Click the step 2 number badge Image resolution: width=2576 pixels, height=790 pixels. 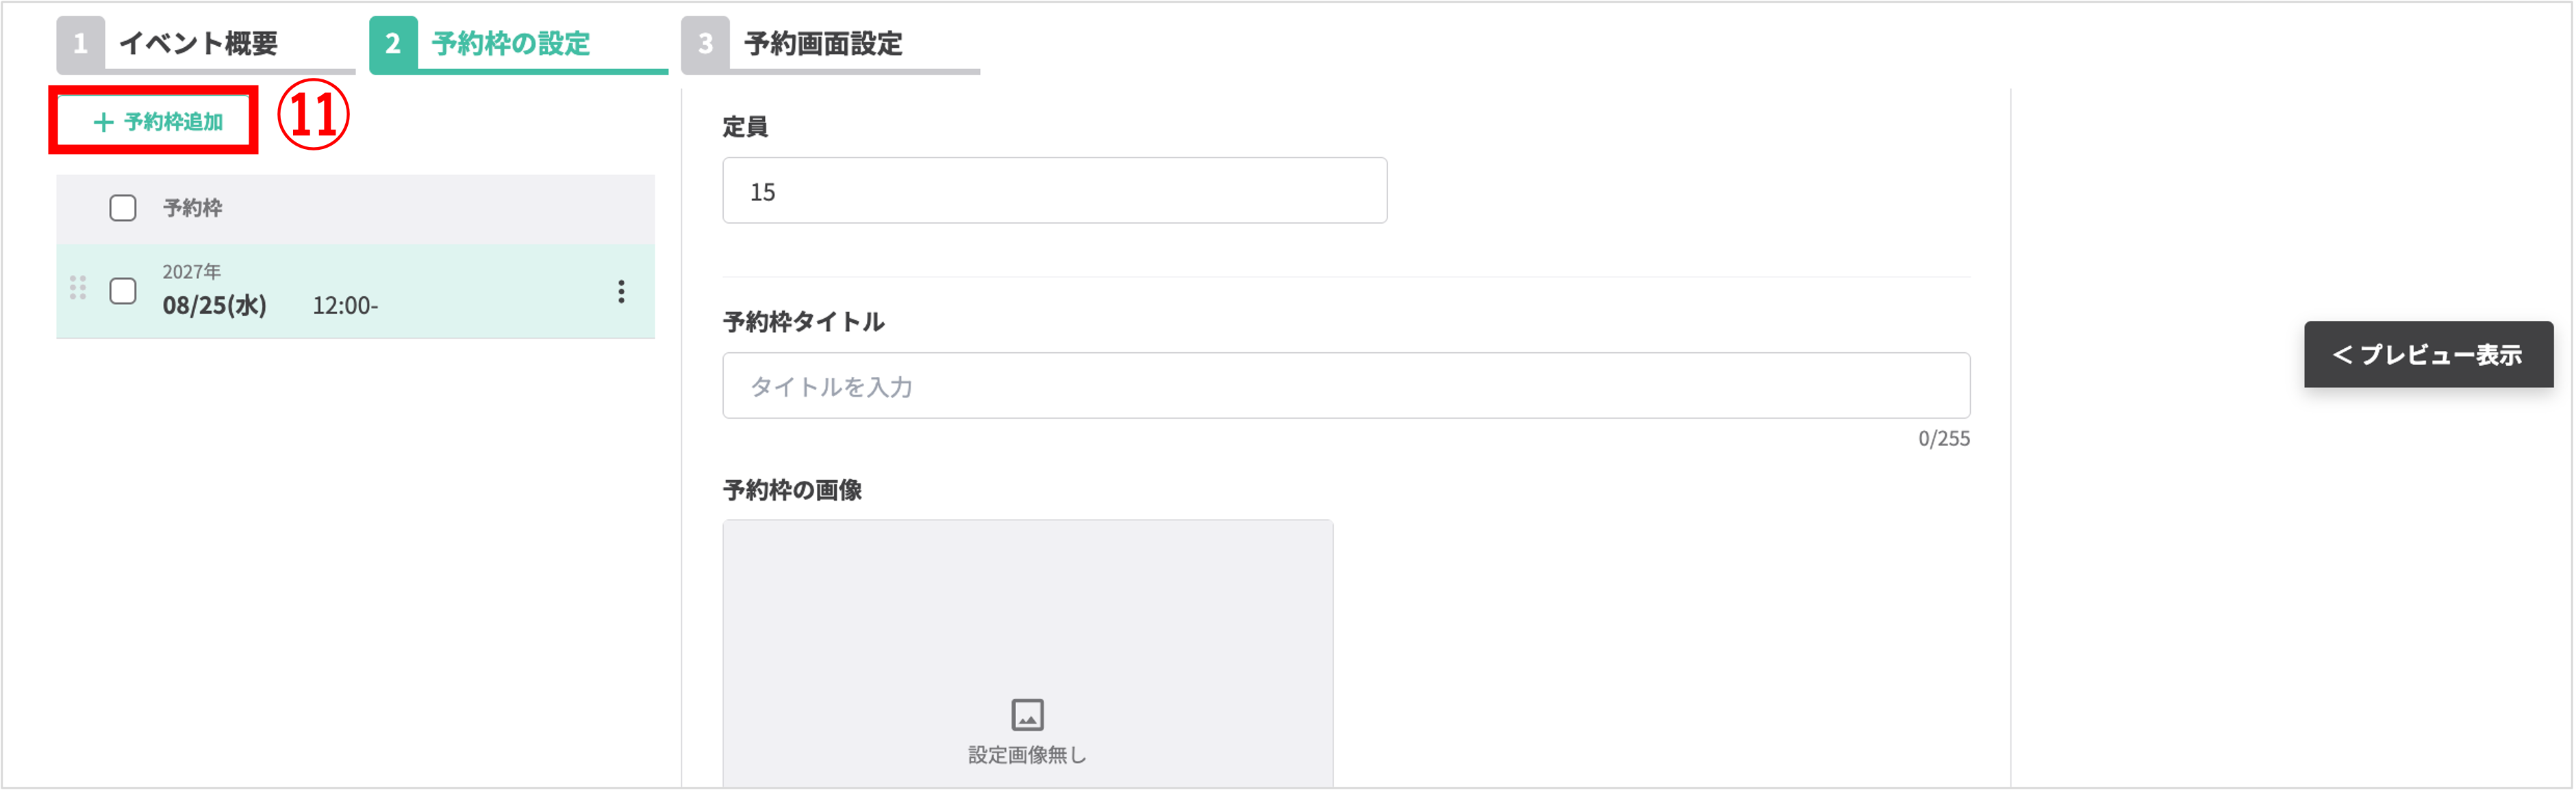point(393,44)
